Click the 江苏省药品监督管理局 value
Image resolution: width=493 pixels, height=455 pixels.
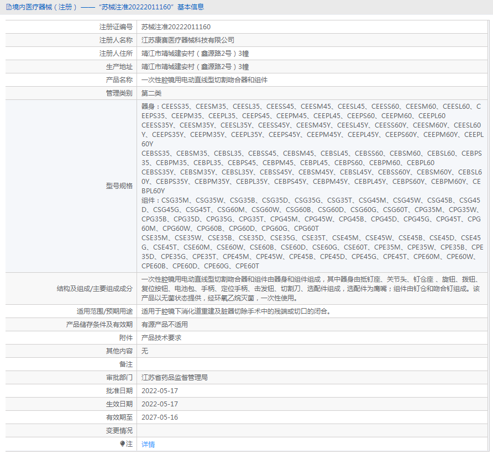tap(175, 377)
